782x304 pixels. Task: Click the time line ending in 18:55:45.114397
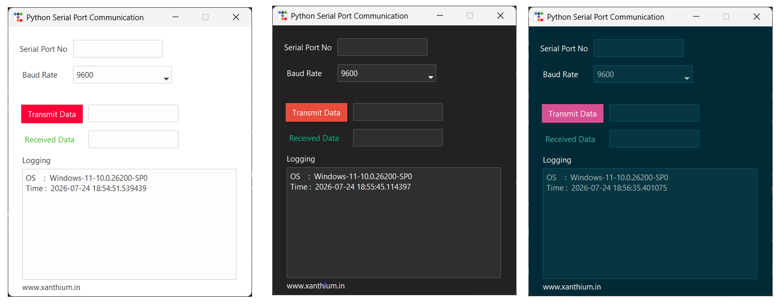coord(351,187)
